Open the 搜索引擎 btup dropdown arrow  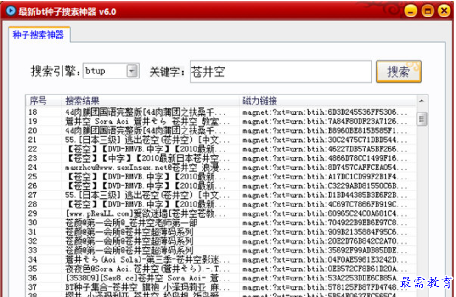tap(132, 71)
